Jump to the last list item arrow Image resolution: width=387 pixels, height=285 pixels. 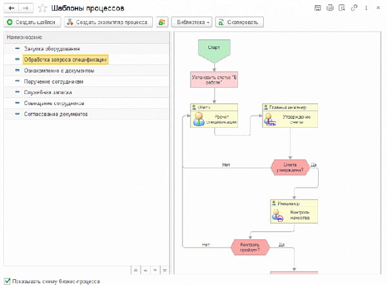tap(164, 270)
